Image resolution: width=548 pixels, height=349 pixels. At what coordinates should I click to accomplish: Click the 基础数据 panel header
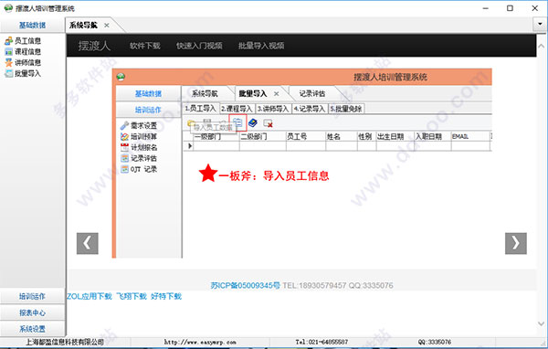tap(32, 26)
